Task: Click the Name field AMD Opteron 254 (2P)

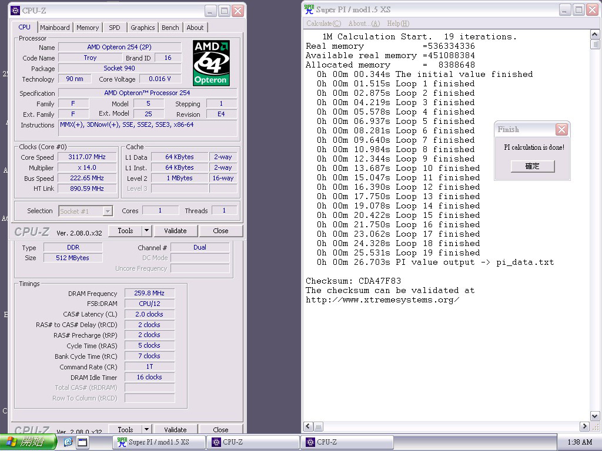Action: point(119,47)
